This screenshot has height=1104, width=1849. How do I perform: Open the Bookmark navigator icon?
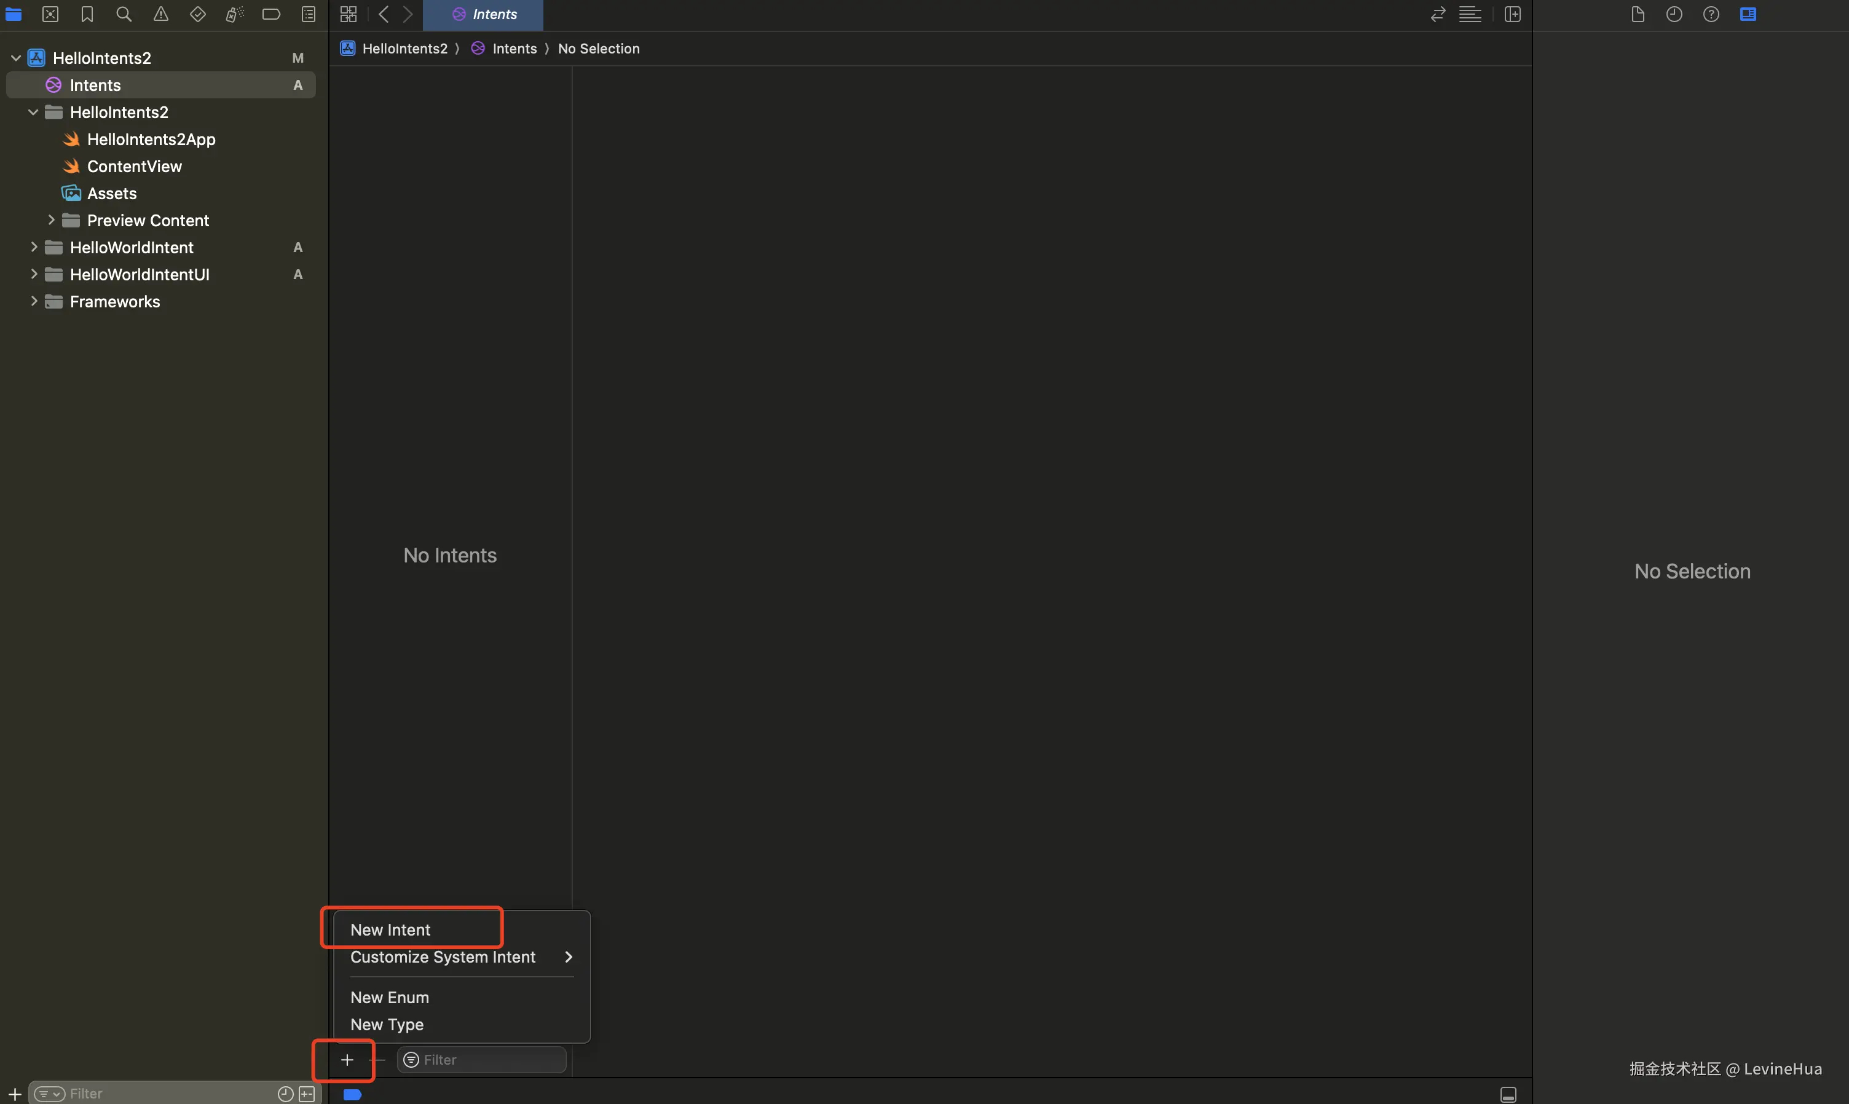click(87, 14)
